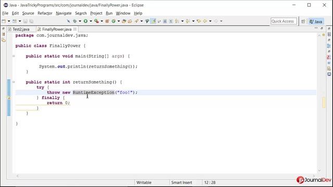The height and width of the screenshot is (187, 333).
Task: Click the 12 : 28 cursor position
Action: 210,182
